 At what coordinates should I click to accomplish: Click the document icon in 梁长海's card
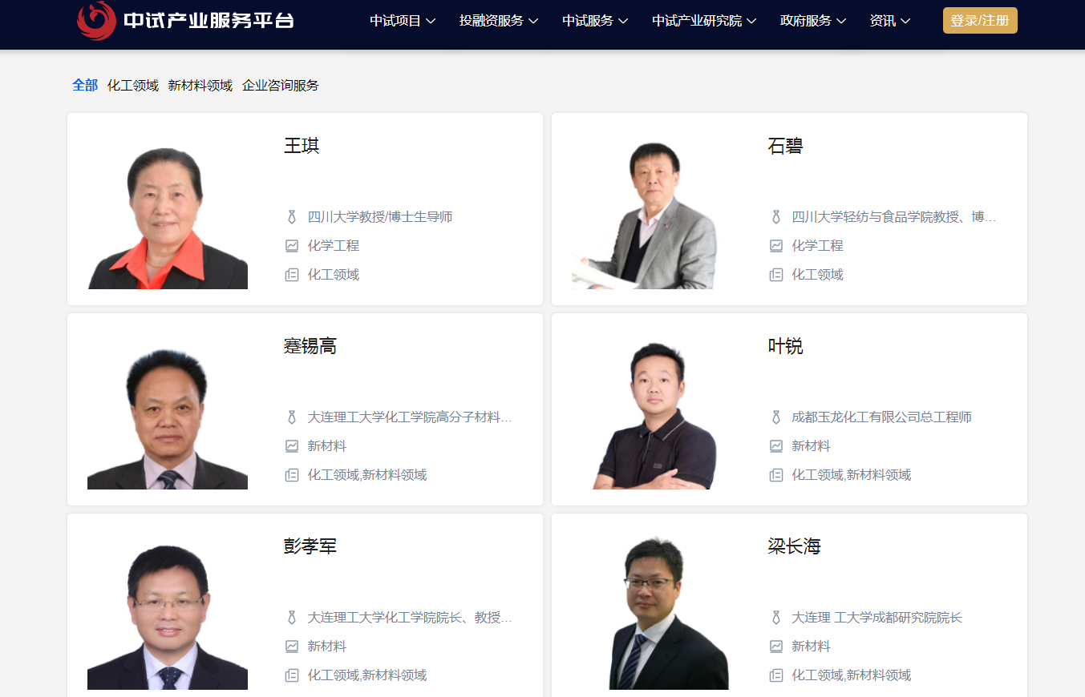click(776, 675)
